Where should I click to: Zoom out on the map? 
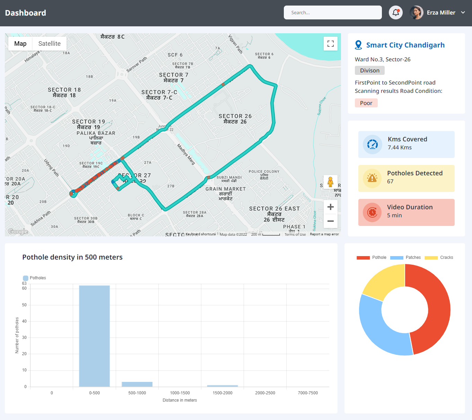pyautogui.click(x=330, y=221)
